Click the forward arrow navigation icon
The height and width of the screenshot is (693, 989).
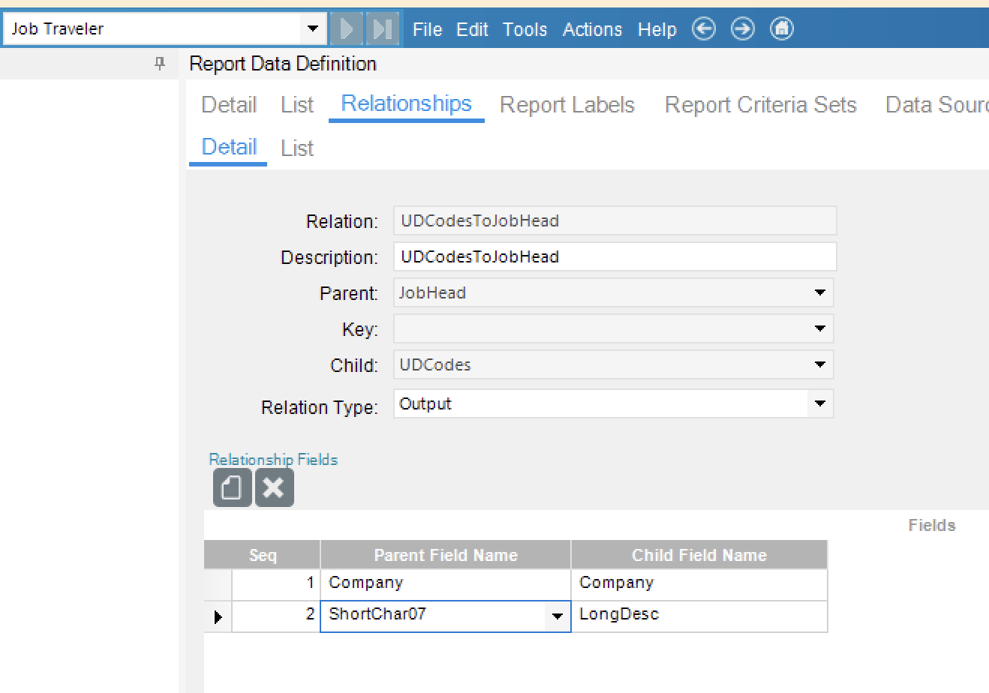coord(742,29)
